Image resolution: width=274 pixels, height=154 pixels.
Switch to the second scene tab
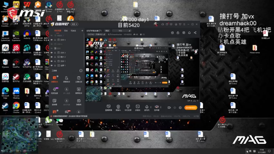click(x=66, y=31)
